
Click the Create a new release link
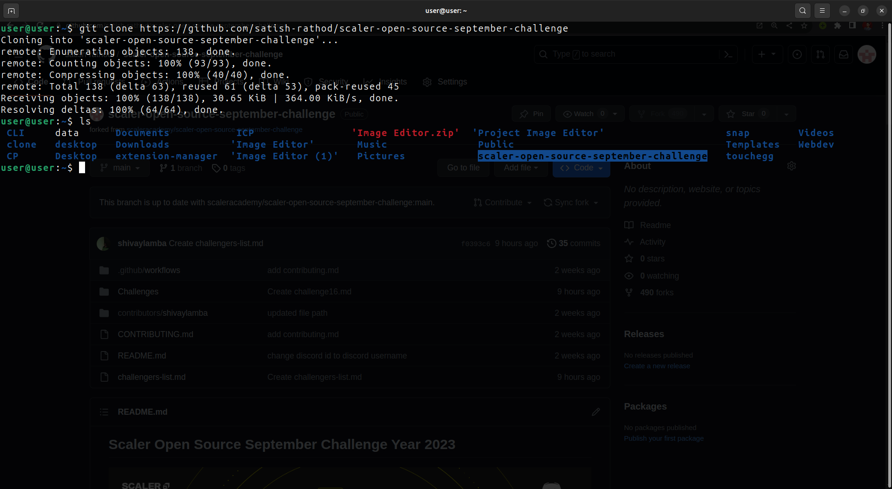(x=657, y=365)
